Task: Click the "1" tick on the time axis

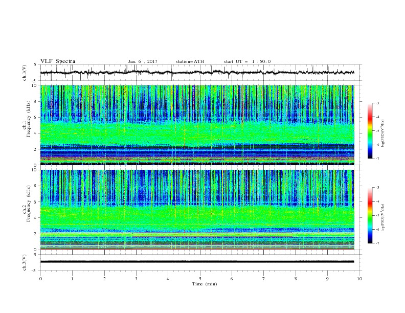Action: click(x=72, y=279)
